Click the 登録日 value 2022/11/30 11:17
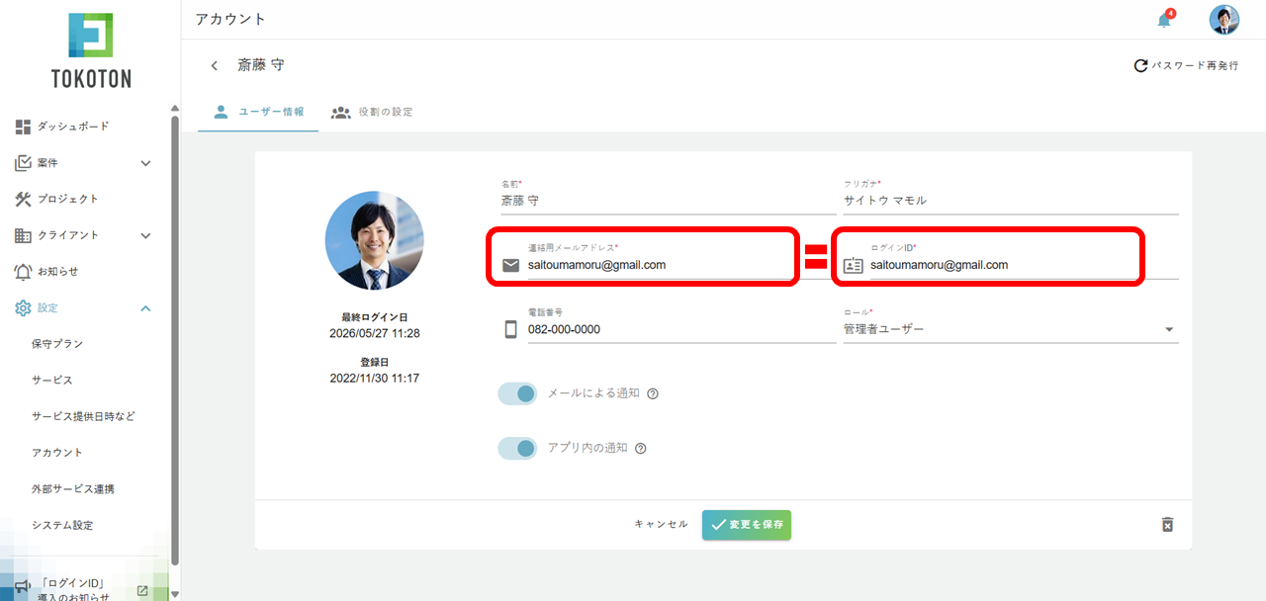 click(375, 379)
